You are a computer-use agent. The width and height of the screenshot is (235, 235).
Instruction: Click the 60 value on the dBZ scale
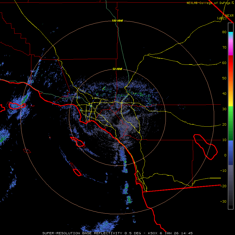[x=224, y=63]
